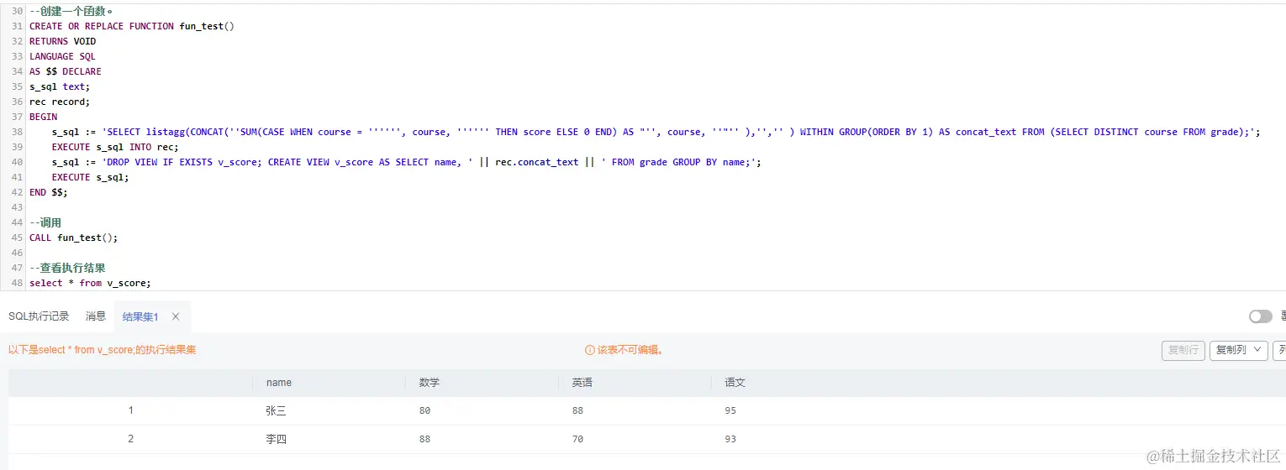This screenshot has width=1286, height=470.
Task: Click the 以下是select * from v_score message
Action: [103, 350]
